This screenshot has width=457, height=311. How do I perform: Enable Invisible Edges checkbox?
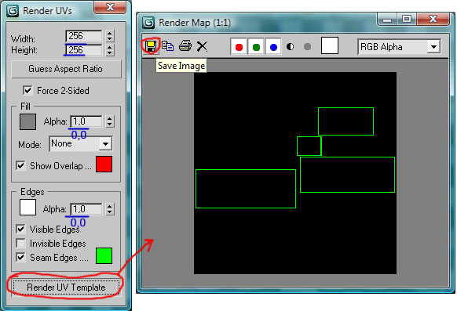(20, 244)
